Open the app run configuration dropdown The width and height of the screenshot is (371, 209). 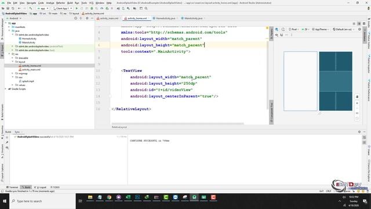(x=43, y=8)
